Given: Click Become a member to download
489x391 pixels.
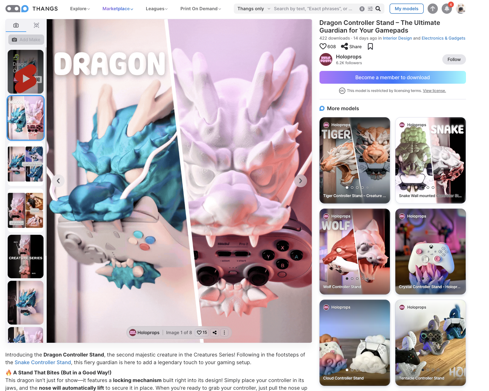Looking at the screenshot, I should (392, 77).
